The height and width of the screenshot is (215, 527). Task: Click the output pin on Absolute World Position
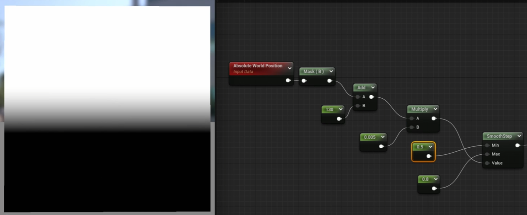(288, 81)
